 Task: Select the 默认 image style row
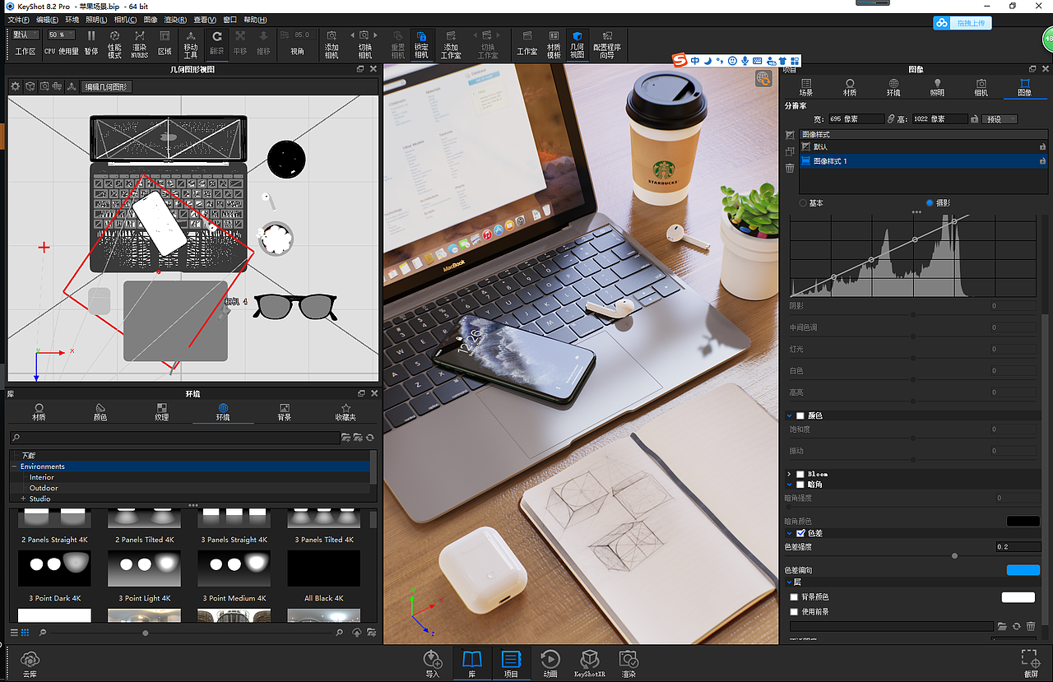[x=923, y=146]
